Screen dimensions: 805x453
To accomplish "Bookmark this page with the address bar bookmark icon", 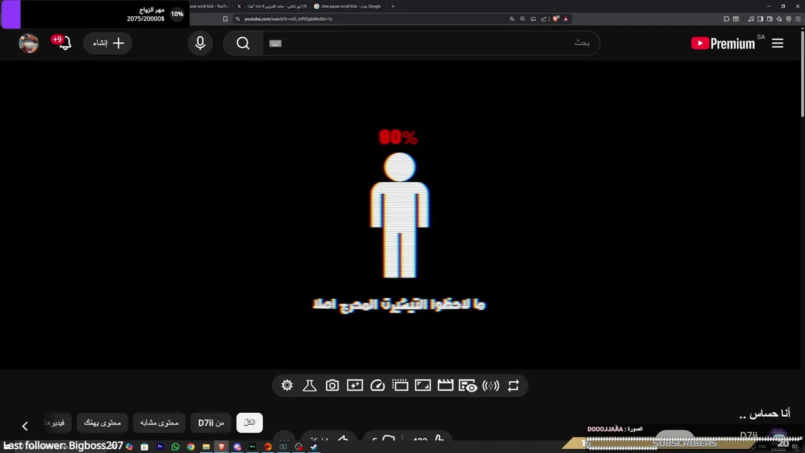I will 225,19.
